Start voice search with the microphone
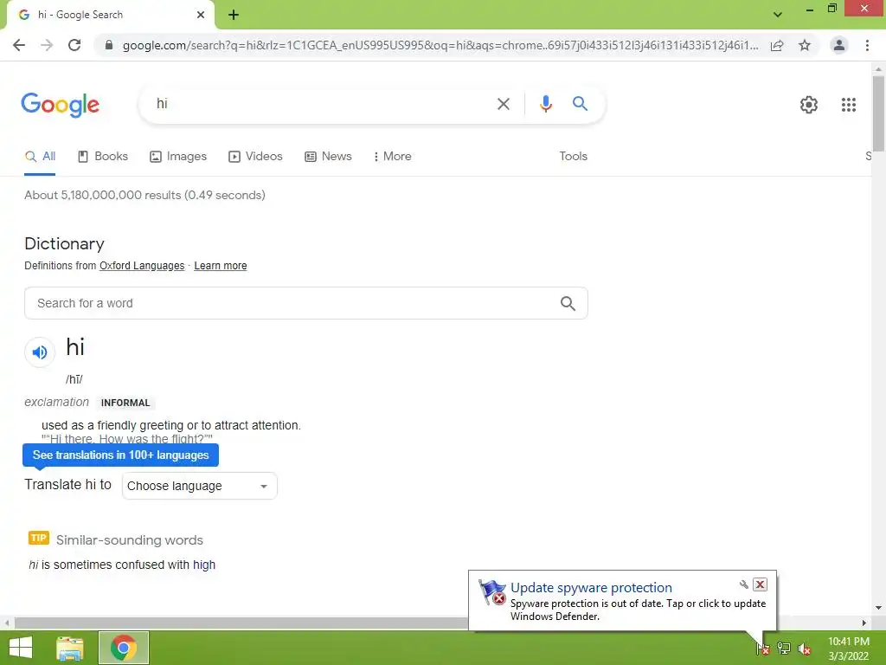This screenshot has height=665, width=886. pyautogui.click(x=545, y=104)
